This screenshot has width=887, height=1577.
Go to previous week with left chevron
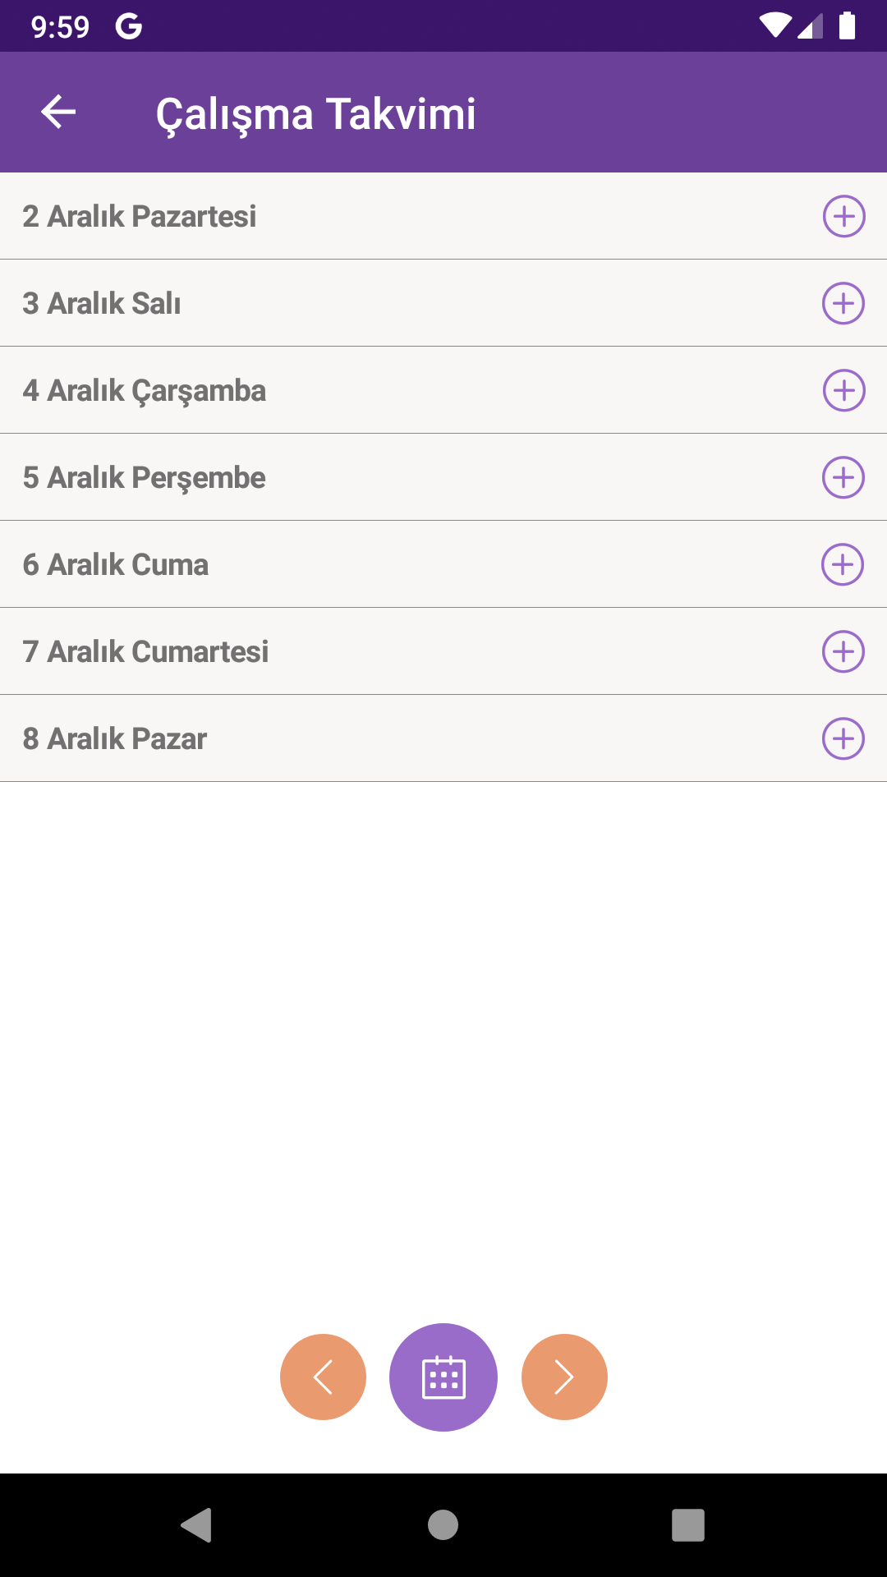(323, 1377)
